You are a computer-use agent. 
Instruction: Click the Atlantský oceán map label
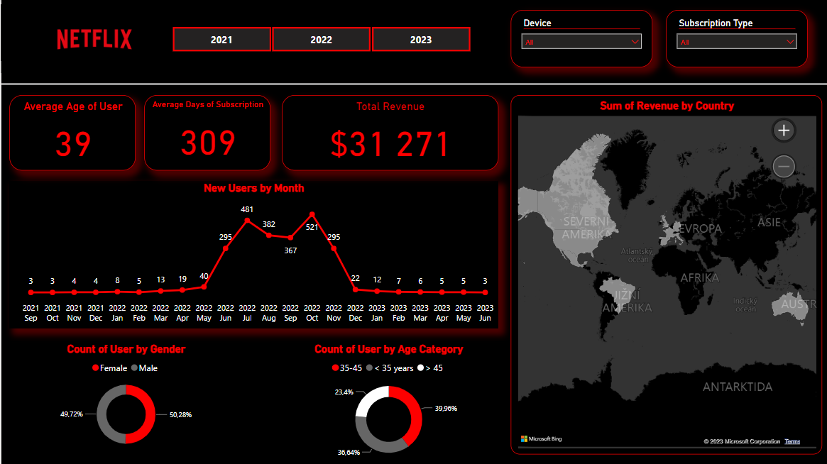click(x=637, y=255)
